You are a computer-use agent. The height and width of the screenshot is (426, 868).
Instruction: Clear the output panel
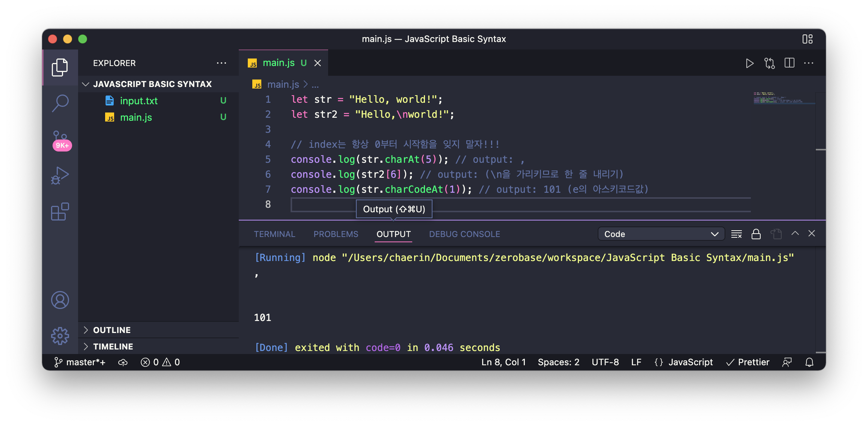(736, 234)
